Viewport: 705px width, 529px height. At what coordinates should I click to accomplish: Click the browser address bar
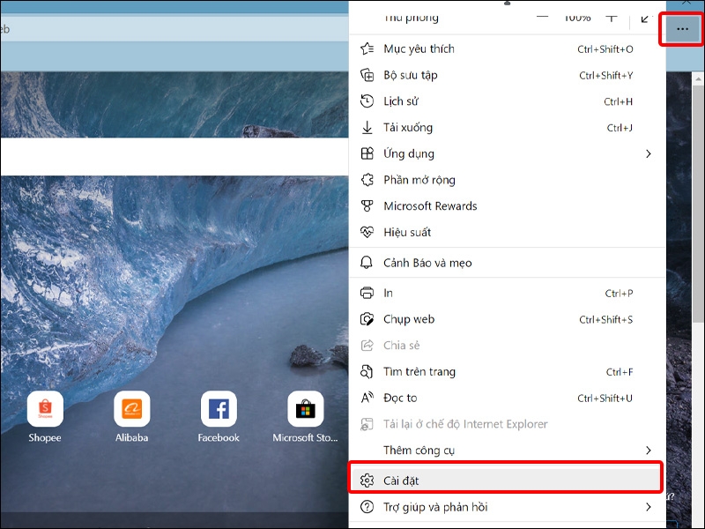click(x=174, y=29)
